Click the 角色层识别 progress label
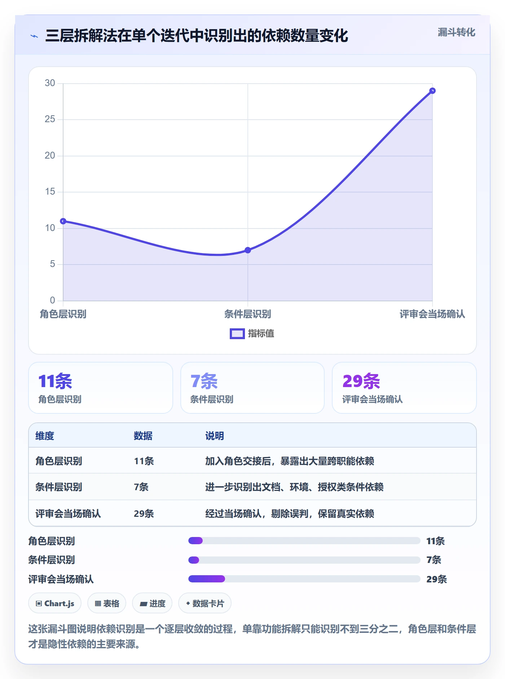Image resolution: width=505 pixels, height=679 pixels. pyautogui.click(x=52, y=541)
